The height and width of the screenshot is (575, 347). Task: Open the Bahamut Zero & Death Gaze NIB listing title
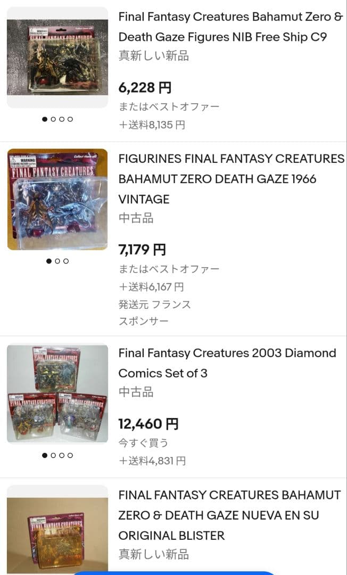224,27
